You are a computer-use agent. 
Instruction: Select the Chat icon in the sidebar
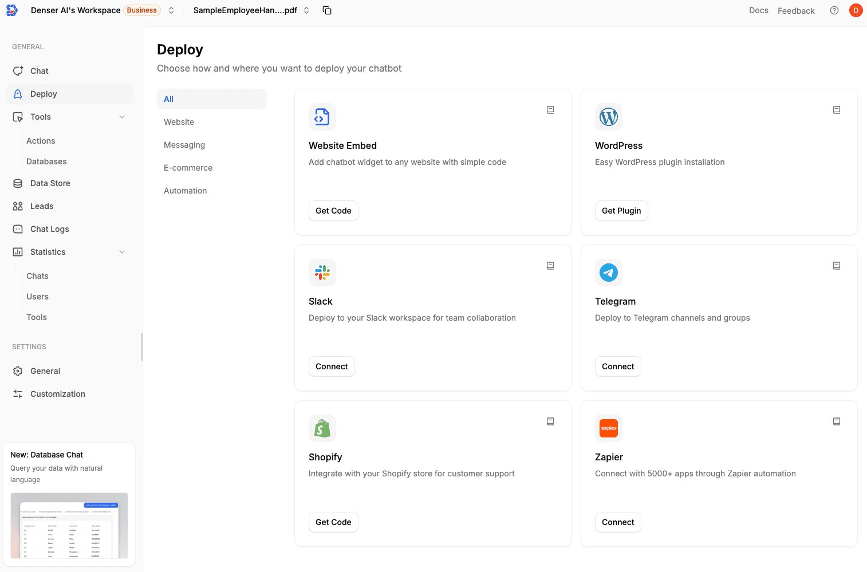point(18,70)
